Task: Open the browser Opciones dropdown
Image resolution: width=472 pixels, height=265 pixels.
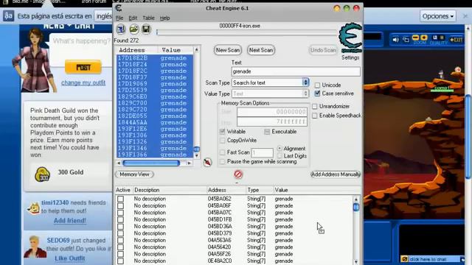Action: click(x=437, y=16)
